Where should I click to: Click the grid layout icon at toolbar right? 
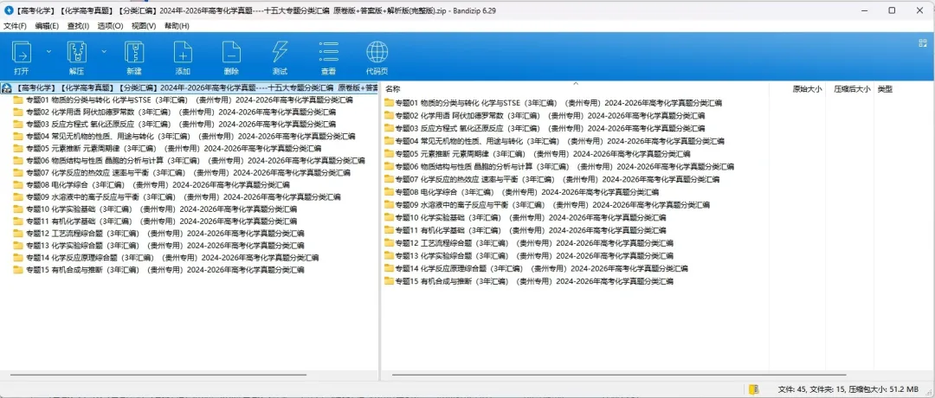(923, 43)
